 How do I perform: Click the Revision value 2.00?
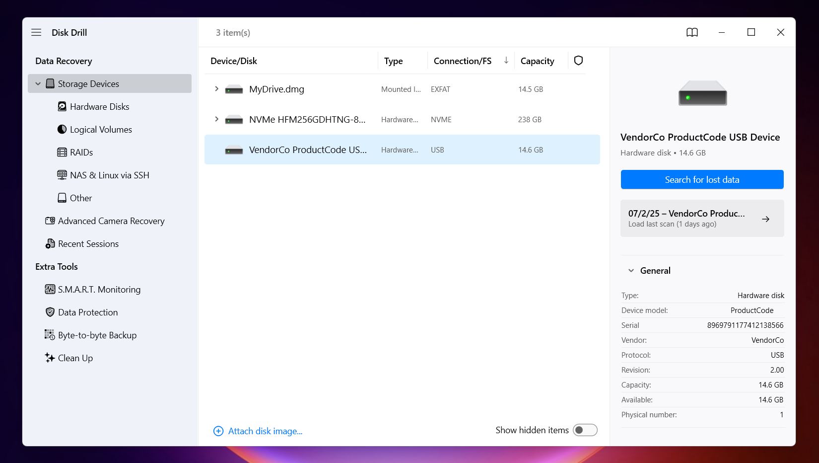777,370
